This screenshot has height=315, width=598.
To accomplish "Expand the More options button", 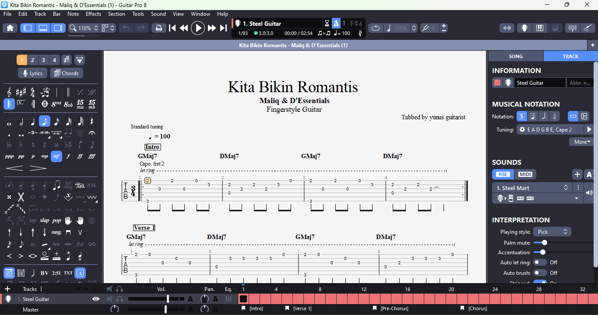I will pyautogui.click(x=582, y=142).
